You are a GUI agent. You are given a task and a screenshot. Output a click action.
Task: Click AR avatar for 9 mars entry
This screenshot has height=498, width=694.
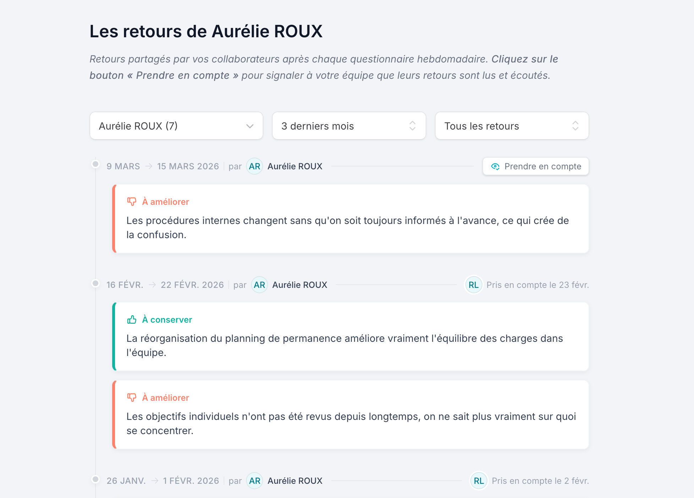[x=255, y=166]
